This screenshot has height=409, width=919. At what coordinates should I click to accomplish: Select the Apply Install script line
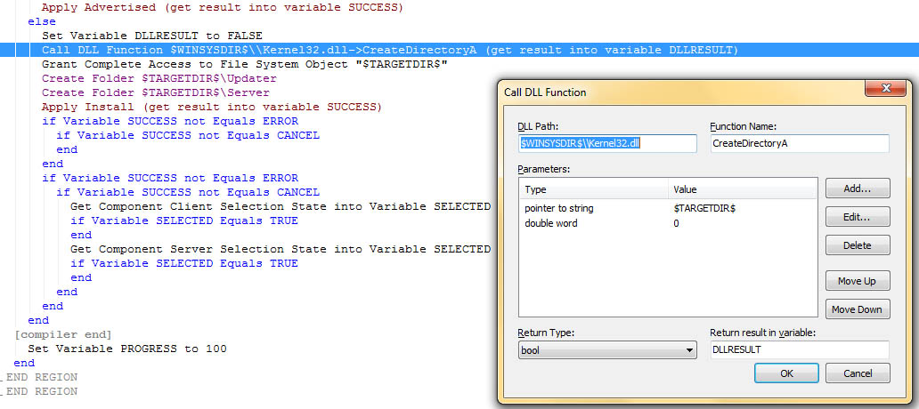[x=212, y=107]
